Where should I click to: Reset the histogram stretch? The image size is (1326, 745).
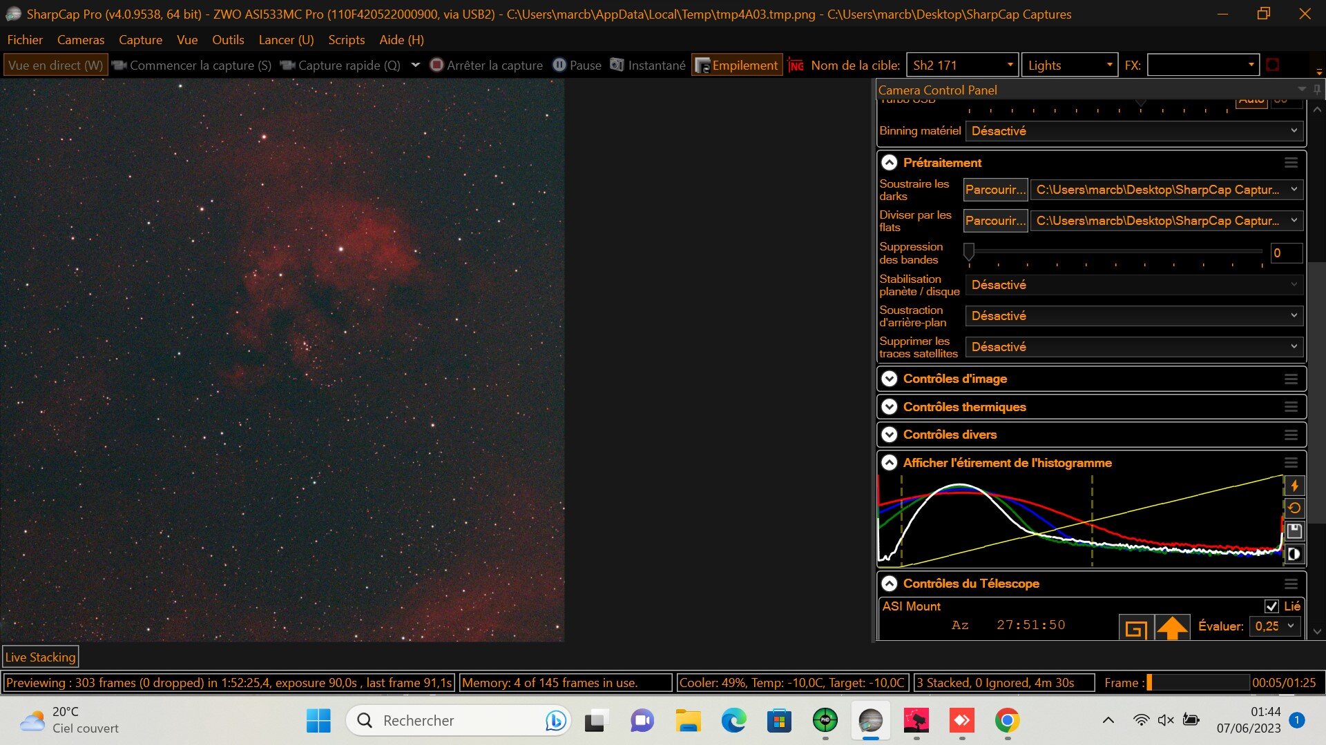pyautogui.click(x=1294, y=508)
